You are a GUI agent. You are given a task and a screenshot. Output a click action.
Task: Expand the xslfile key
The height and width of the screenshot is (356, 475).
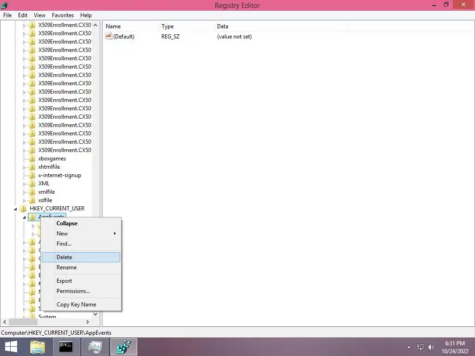coord(24,200)
